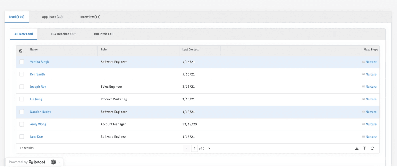
Task: Click the Retool logo in footer badge
Action: 37,162
